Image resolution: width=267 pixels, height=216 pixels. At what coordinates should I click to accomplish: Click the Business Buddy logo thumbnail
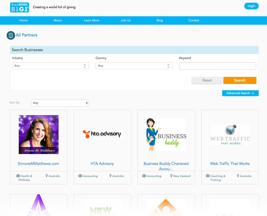click(x=166, y=135)
